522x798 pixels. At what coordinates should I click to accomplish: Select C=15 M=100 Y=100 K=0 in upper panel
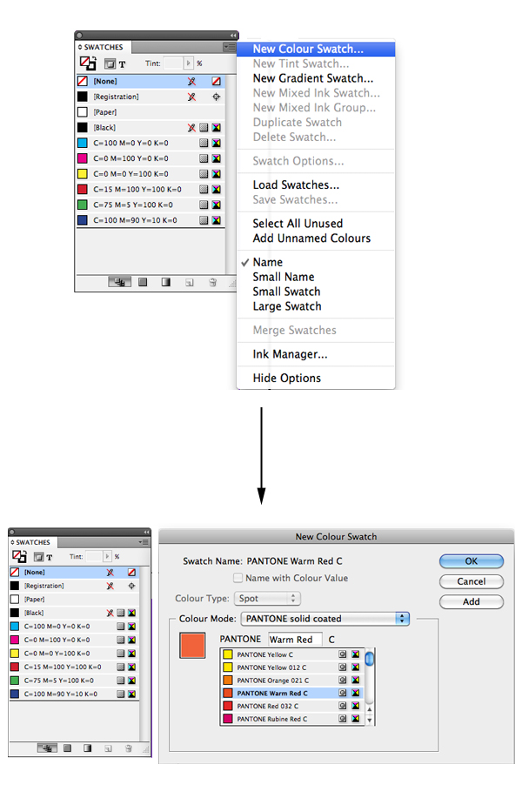point(151,190)
